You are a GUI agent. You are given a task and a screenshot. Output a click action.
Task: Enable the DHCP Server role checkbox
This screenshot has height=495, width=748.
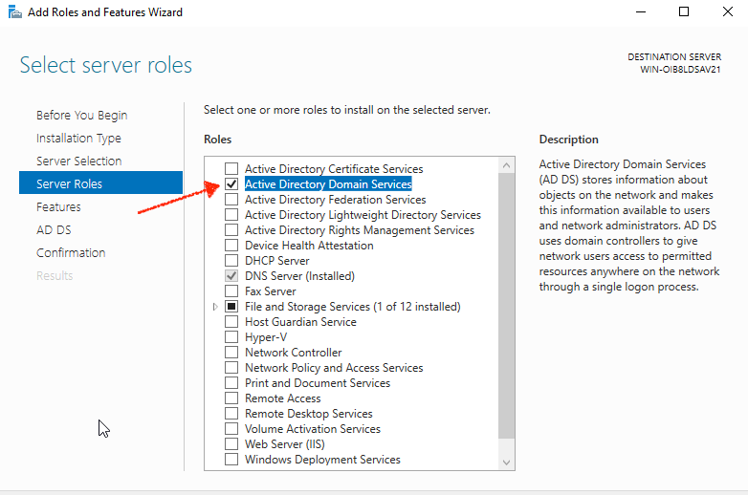pyautogui.click(x=231, y=261)
